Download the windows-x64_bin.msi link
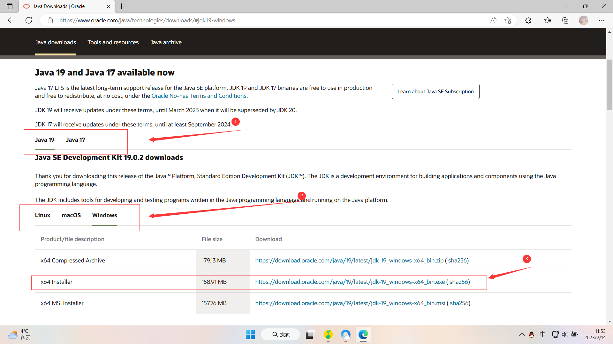This screenshot has height=344, width=613. [x=350, y=303]
